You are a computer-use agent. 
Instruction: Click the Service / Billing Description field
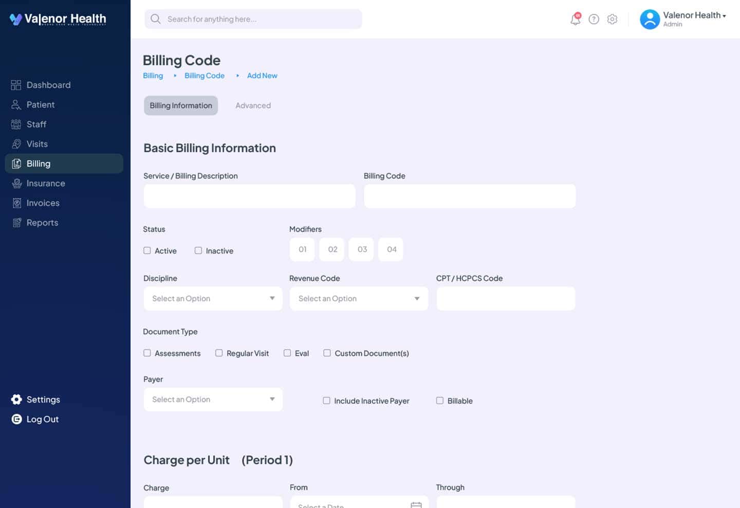(x=249, y=196)
